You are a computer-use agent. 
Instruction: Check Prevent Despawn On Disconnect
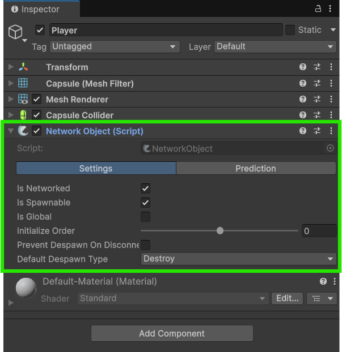tap(145, 245)
